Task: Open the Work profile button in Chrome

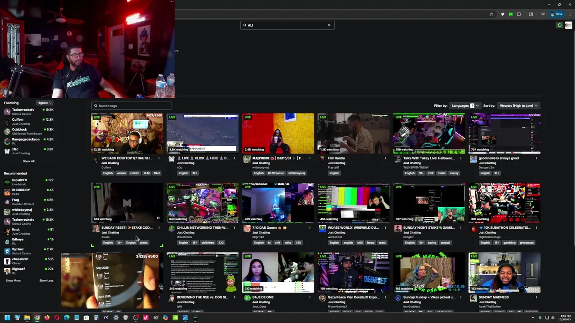Action: coord(557,14)
